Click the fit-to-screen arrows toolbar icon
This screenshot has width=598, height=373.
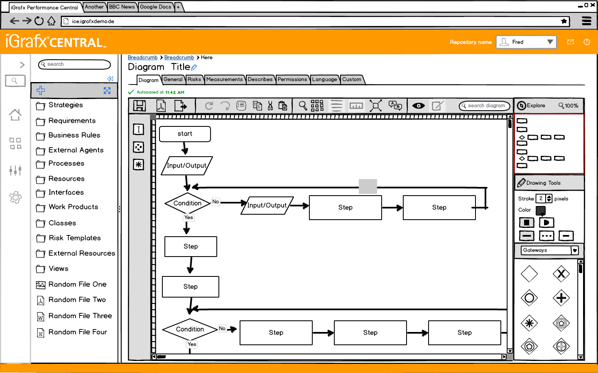pos(376,106)
